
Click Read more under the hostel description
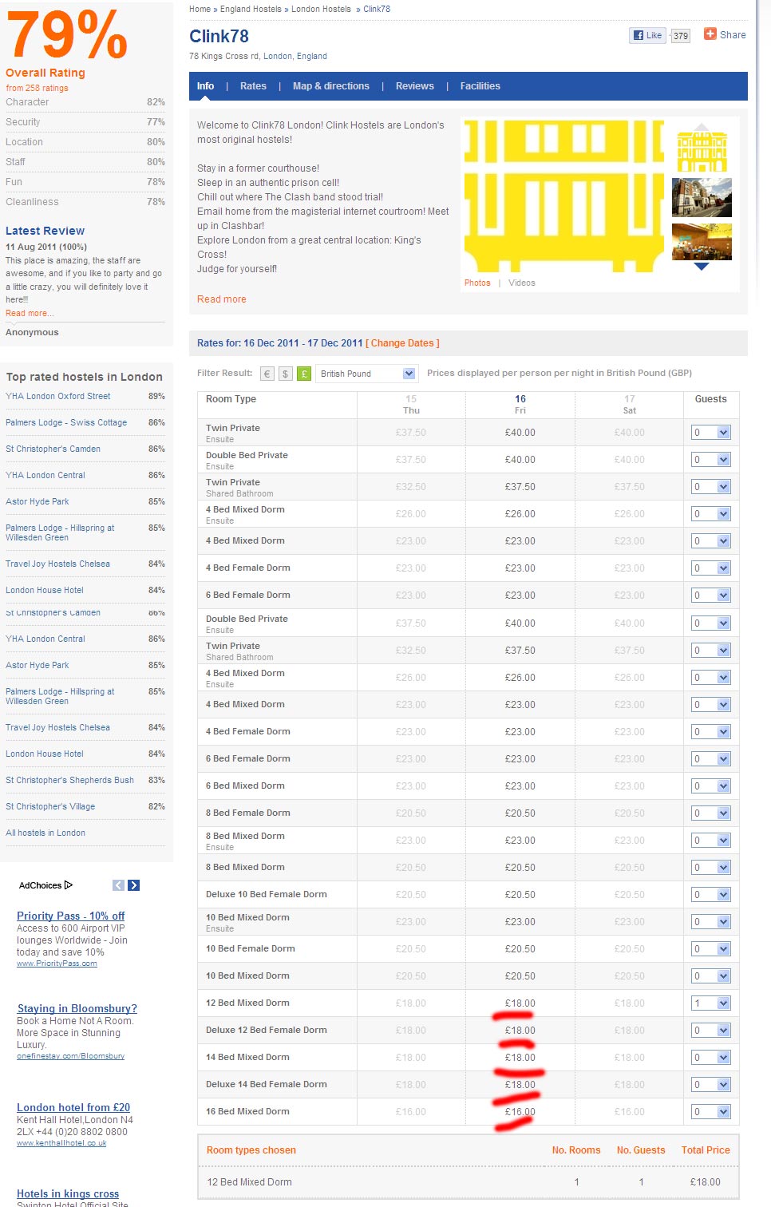point(222,299)
